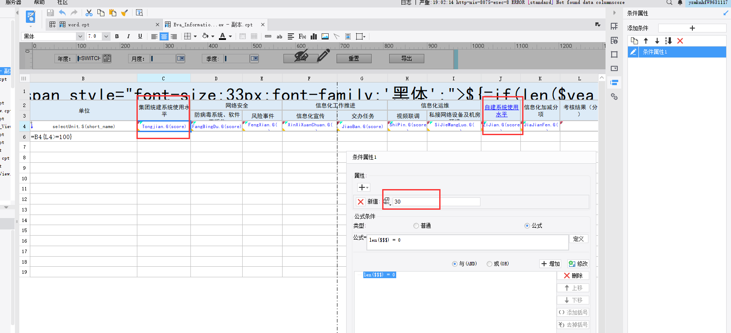Insert rich text element
Viewport: 731px width, 333px height.
(291, 36)
